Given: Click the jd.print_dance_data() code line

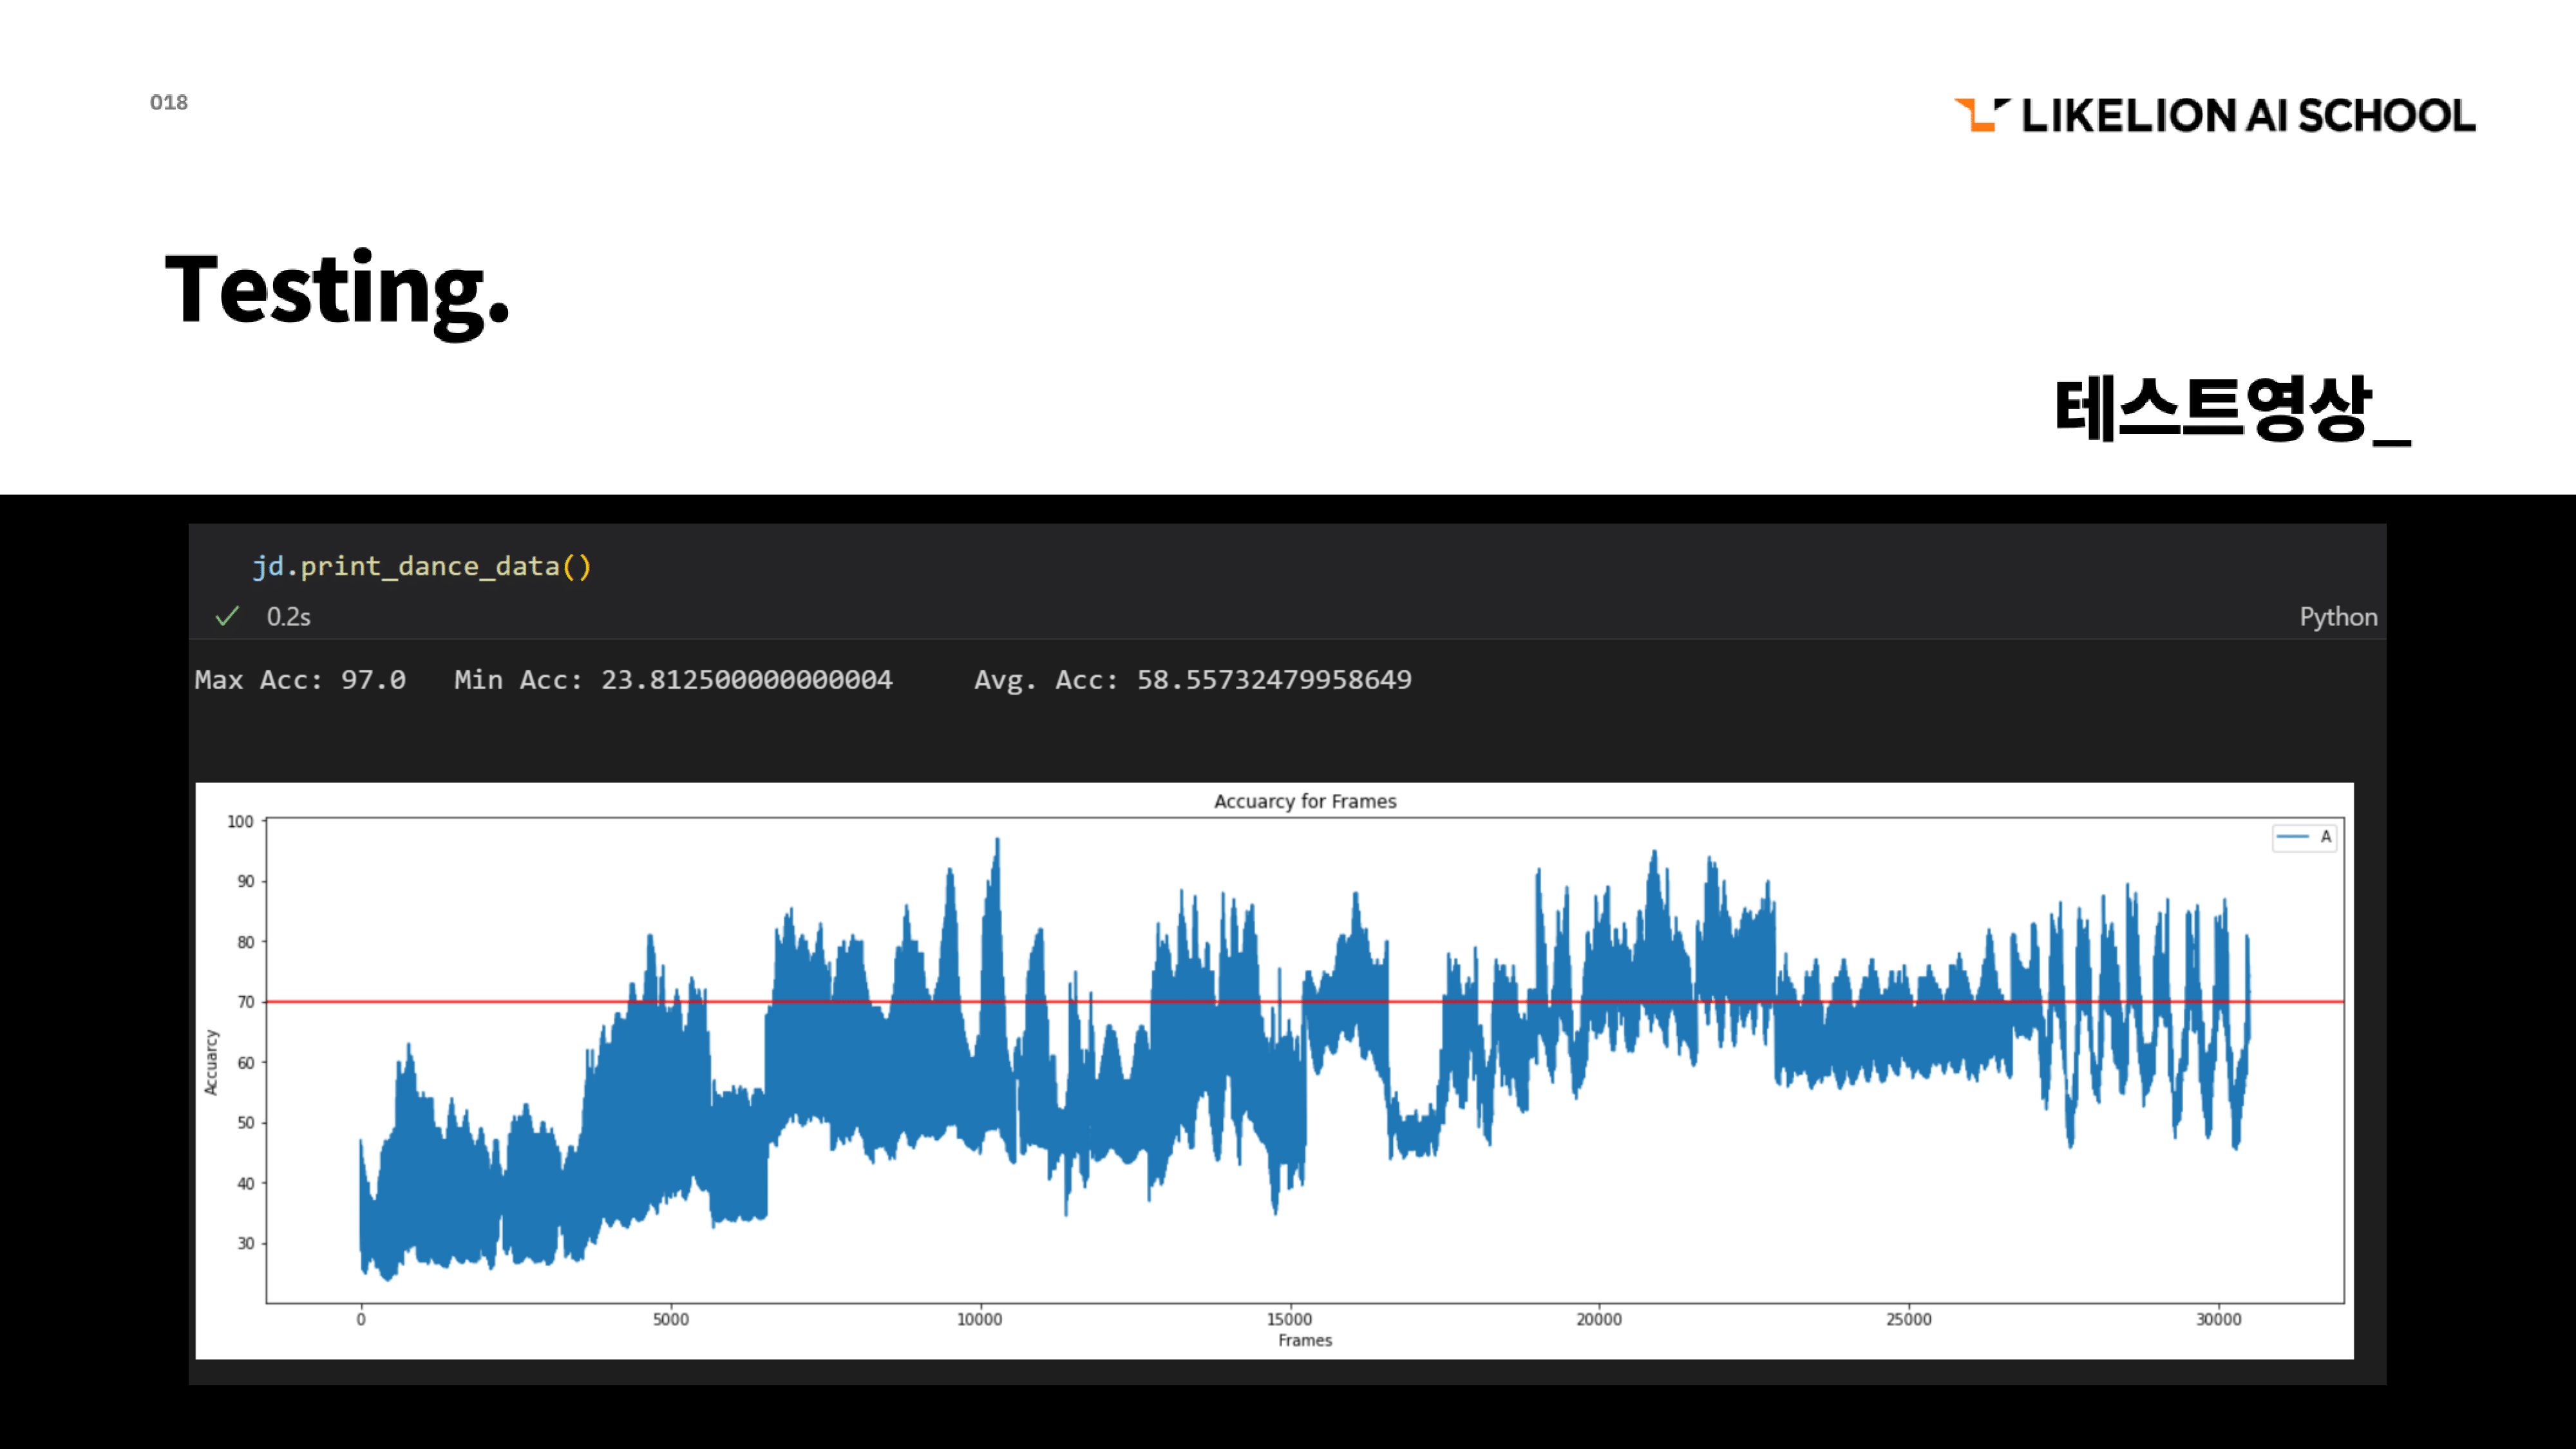Looking at the screenshot, I should click(x=421, y=566).
